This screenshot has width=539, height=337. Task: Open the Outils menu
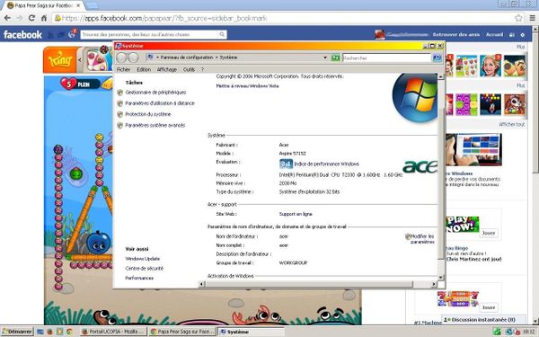click(189, 69)
